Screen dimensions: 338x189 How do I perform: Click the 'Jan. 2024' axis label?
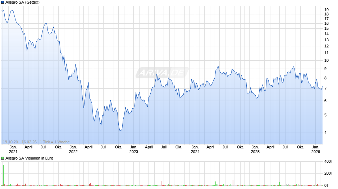[x=195, y=149]
